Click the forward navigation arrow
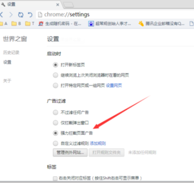This screenshot has width=194, height=183. point(11,15)
